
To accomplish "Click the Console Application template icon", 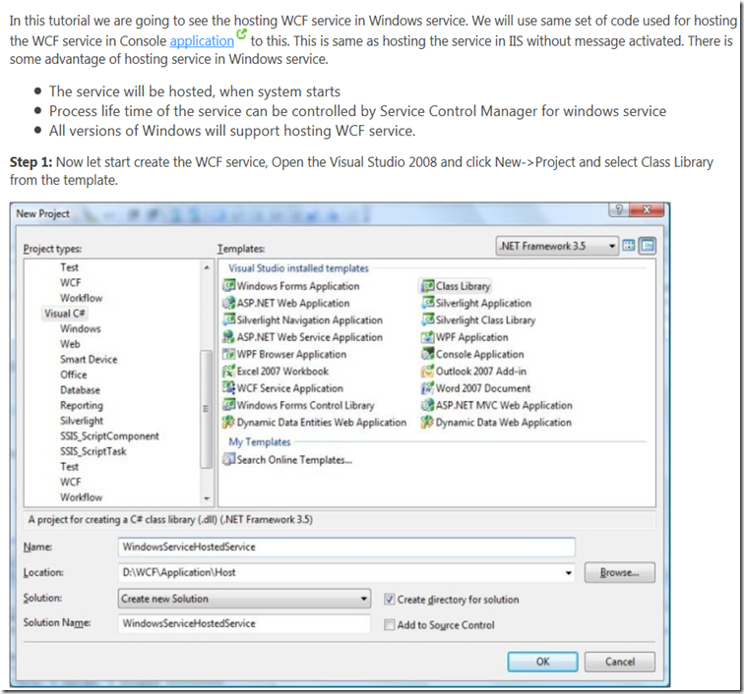I will click(428, 354).
